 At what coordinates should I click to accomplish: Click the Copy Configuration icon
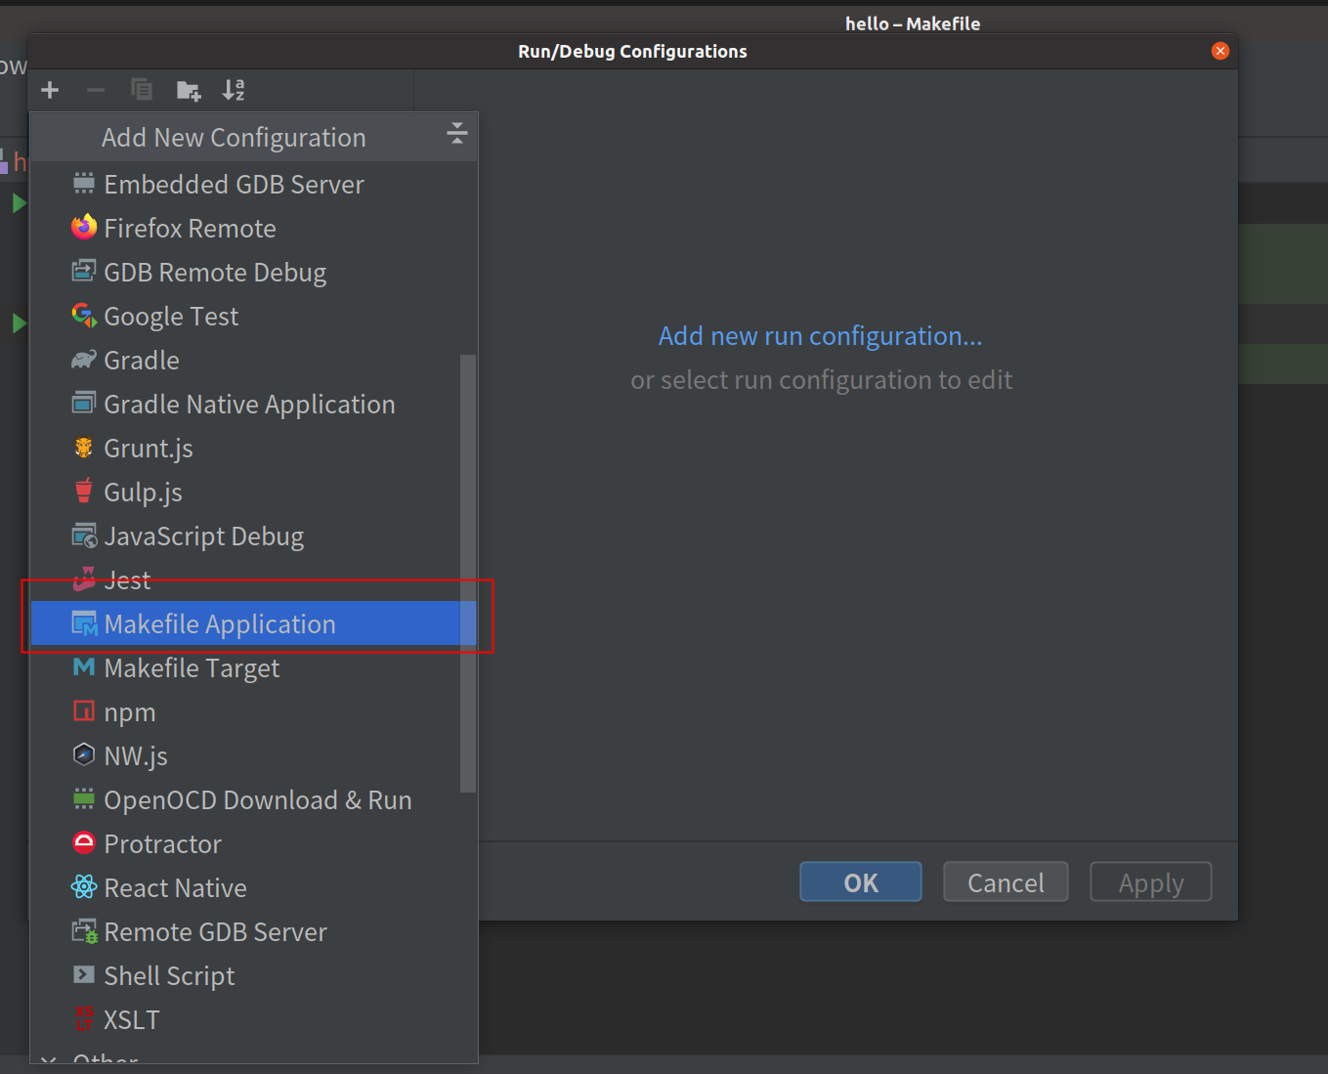142,90
